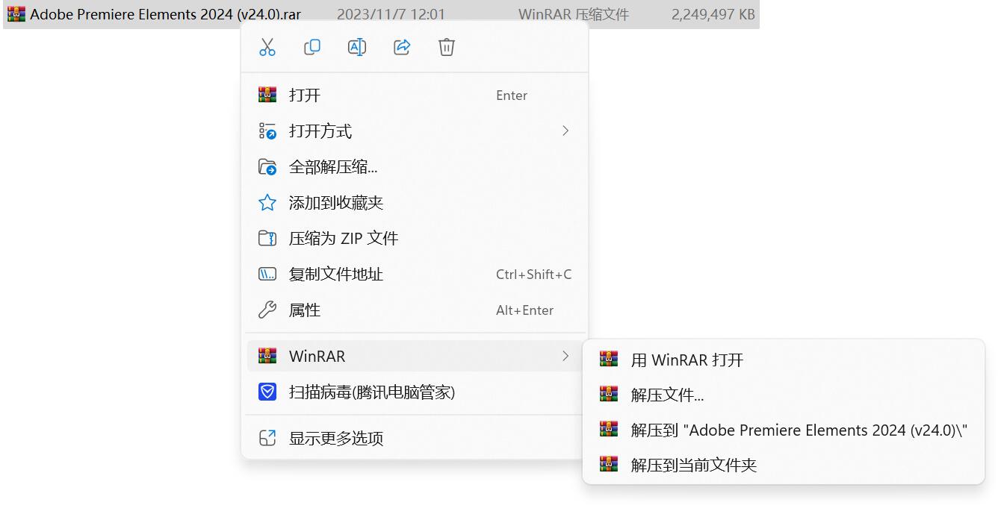Screen dimensions: 998x514
Task: Click the Share icon
Action: 402,47
